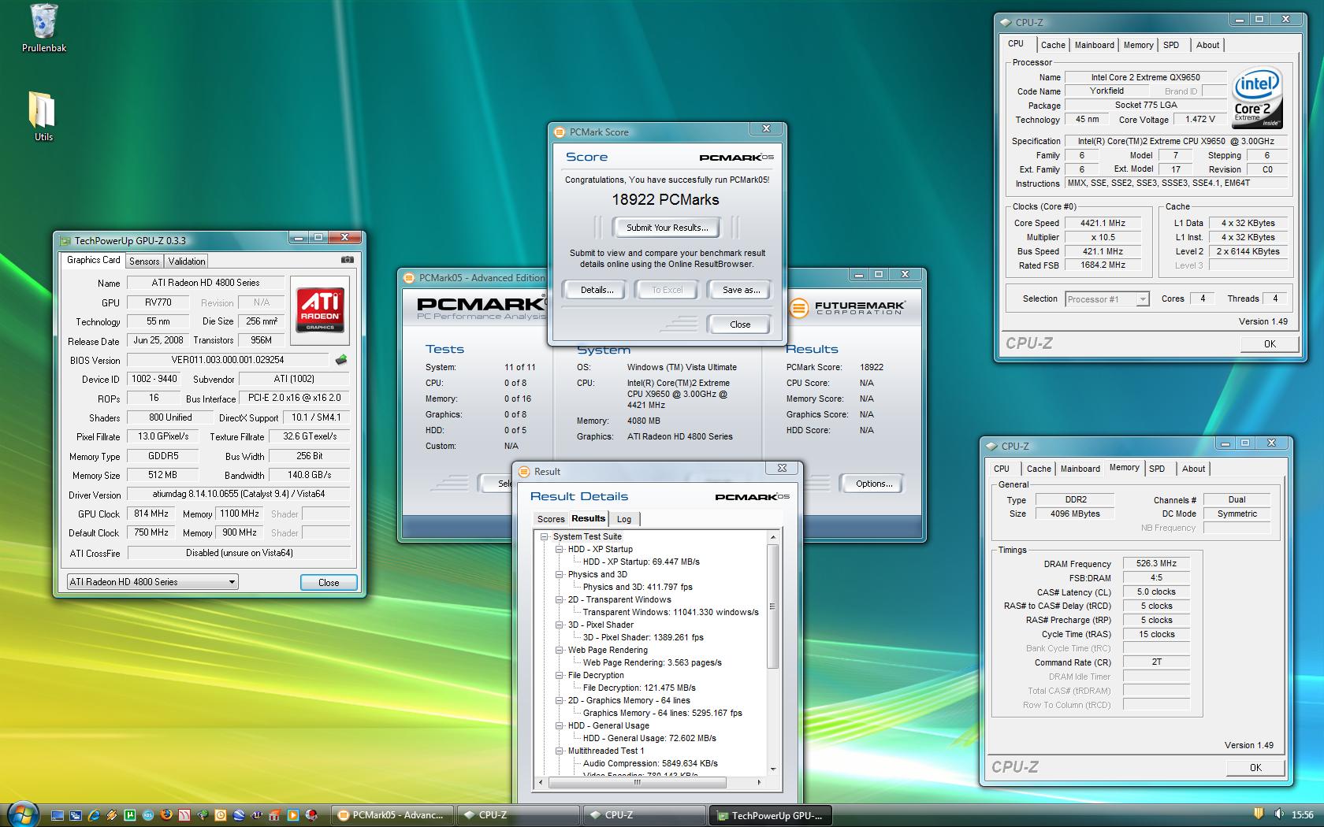Click the BIOS Version field VER011.003.000.001.029254
Screen dimensions: 1324x827
(227, 360)
